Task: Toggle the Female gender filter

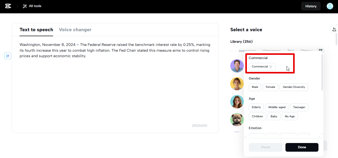Action: pos(270,87)
